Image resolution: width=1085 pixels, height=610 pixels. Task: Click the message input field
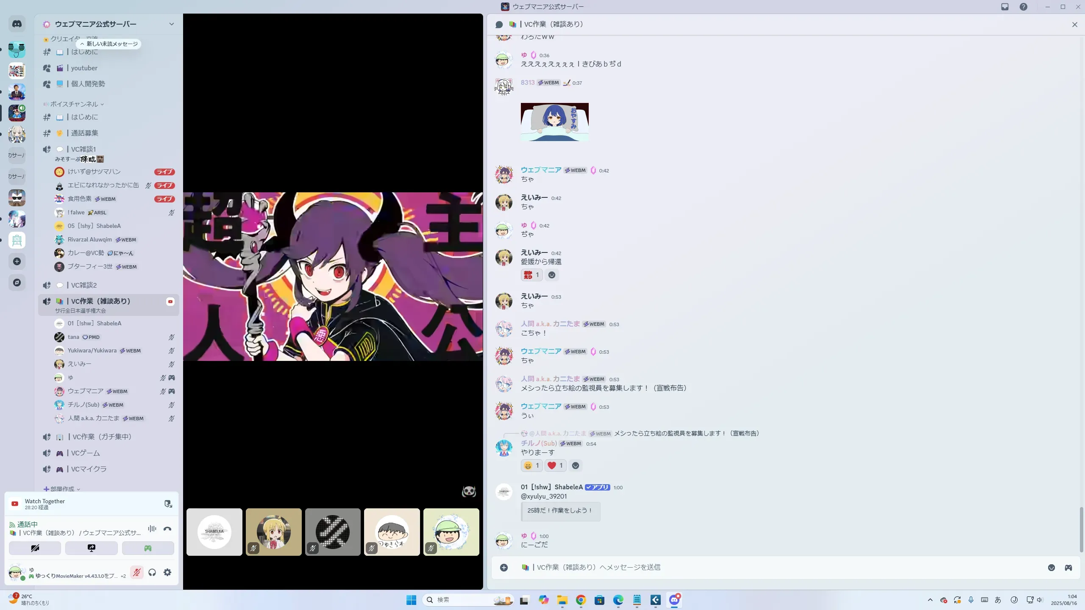pos(763,567)
